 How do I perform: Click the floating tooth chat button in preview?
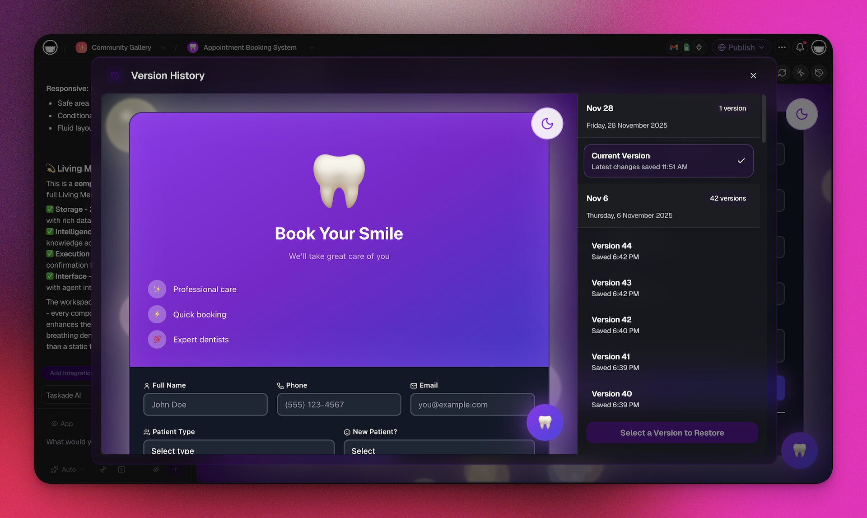click(545, 422)
